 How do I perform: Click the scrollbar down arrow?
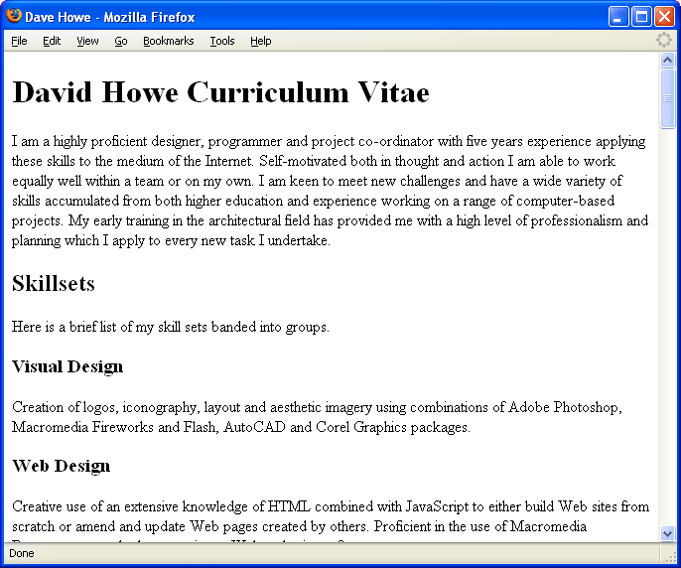tap(667, 533)
